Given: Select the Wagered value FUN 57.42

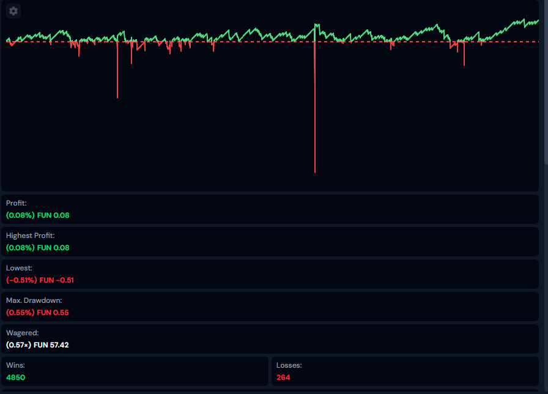Looking at the screenshot, I should click(37, 345).
